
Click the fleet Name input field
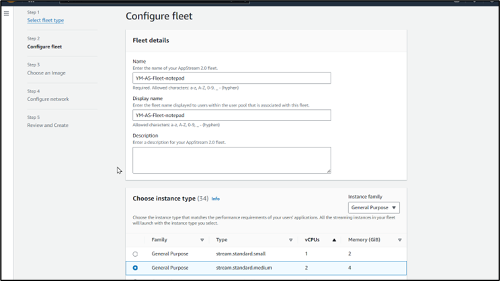232,78
